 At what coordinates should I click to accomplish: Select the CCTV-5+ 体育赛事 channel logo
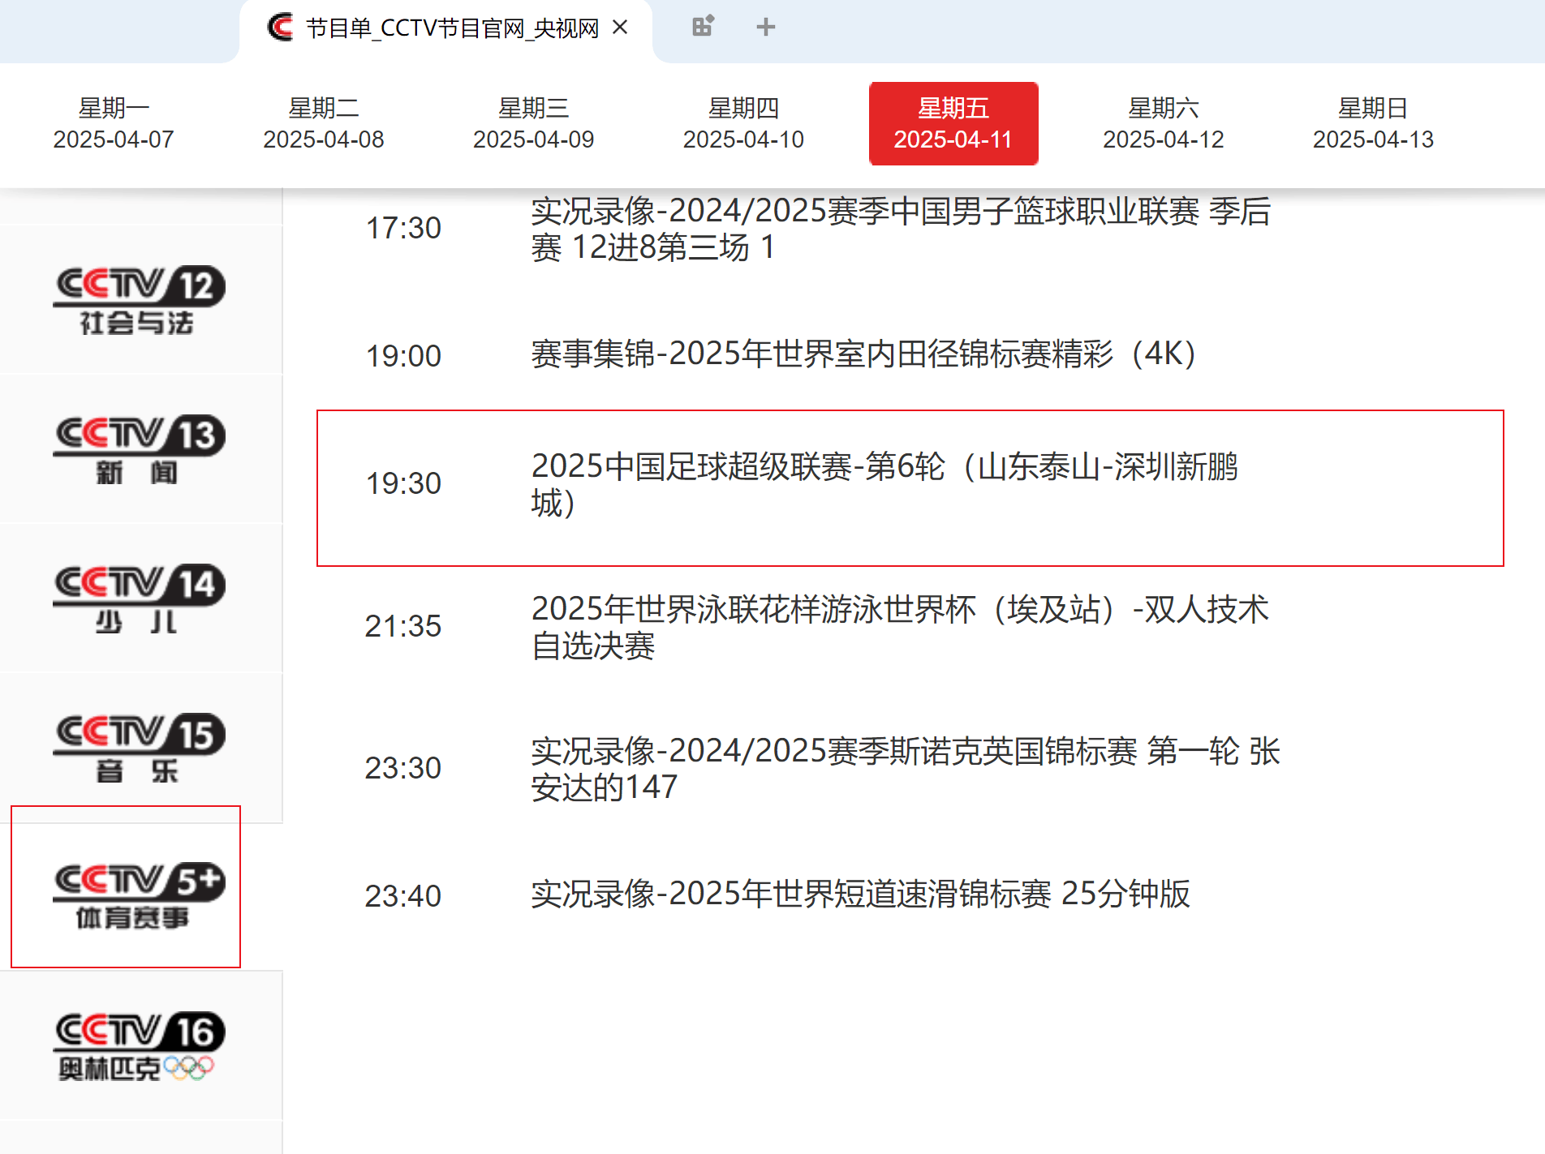pos(139,895)
